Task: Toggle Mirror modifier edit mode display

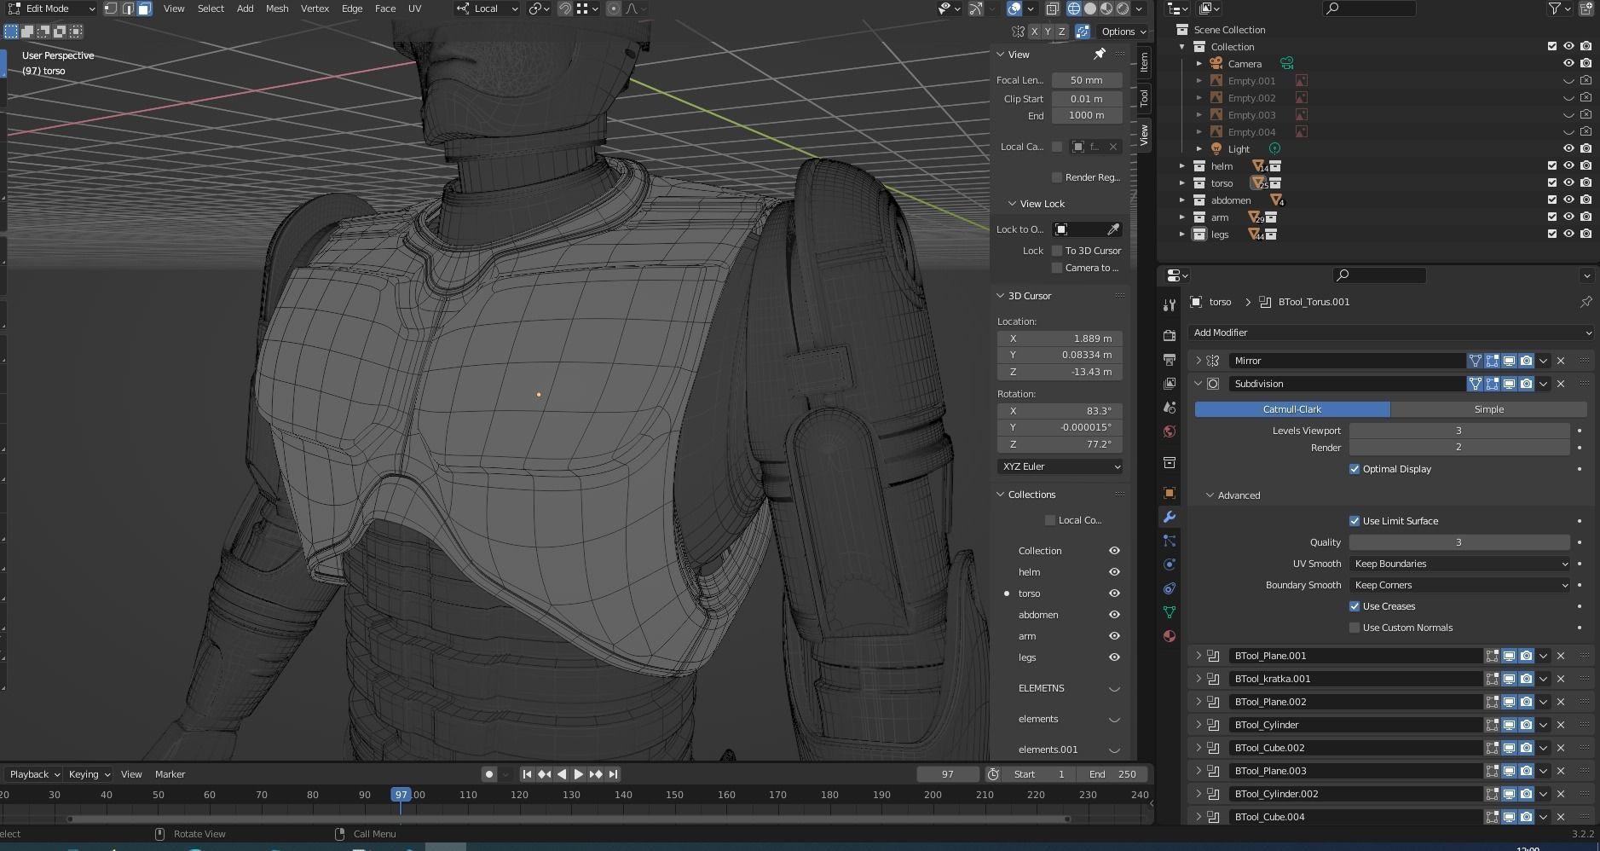Action: click(x=1492, y=361)
